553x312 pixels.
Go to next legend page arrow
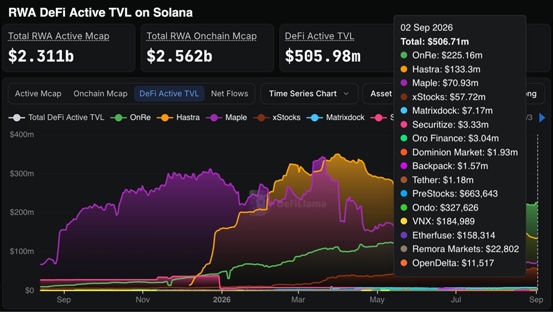[x=541, y=118]
